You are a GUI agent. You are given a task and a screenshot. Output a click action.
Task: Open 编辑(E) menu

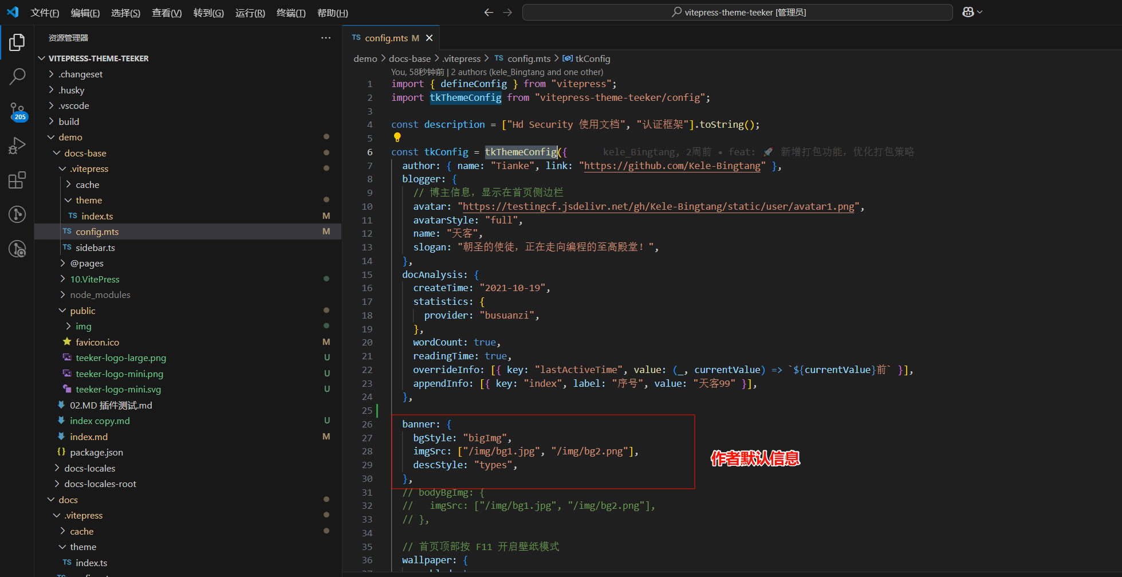pos(85,13)
